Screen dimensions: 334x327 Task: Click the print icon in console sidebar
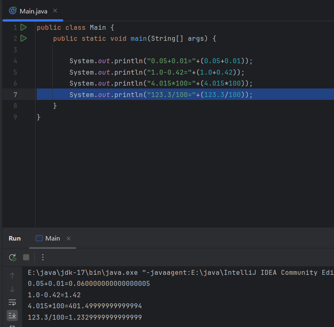[x=12, y=325]
